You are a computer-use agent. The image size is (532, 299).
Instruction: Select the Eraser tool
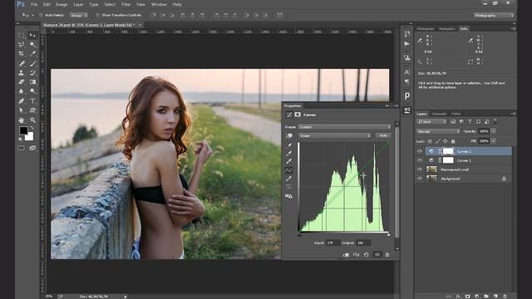point(22,81)
